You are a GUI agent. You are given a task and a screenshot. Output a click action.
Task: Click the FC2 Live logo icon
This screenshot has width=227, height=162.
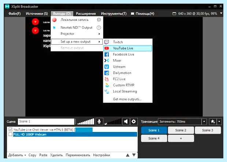tap(107, 79)
